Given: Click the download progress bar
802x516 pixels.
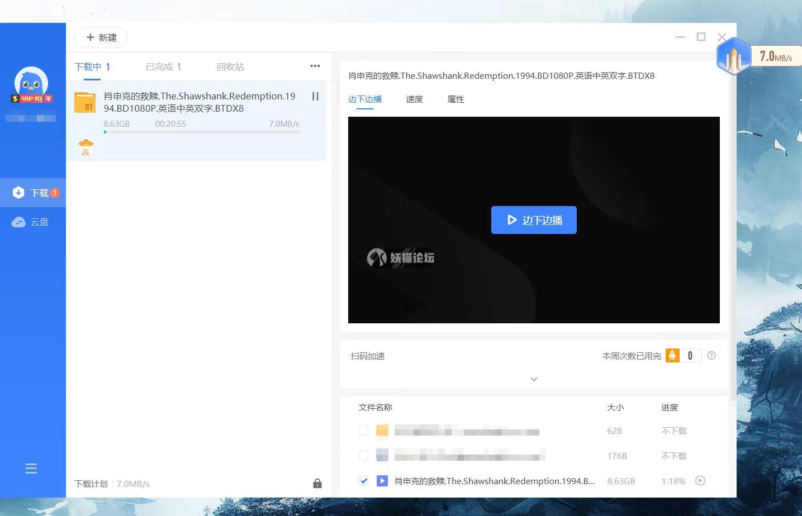Looking at the screenshot, I should click(x=202, y=132).
